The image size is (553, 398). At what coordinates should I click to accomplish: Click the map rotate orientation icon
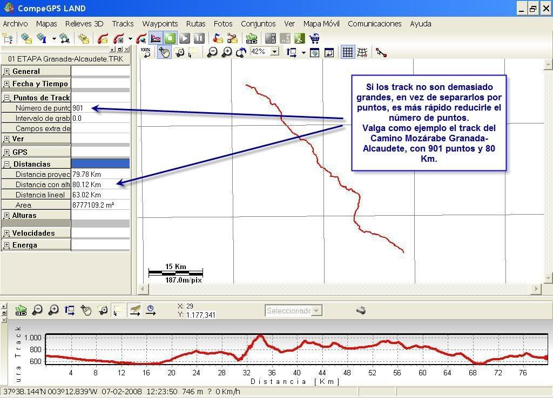[x=291, y=52]
